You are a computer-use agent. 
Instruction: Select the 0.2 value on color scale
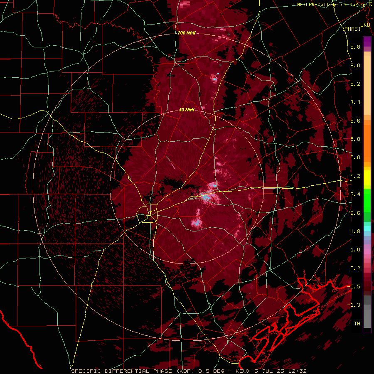355,268
